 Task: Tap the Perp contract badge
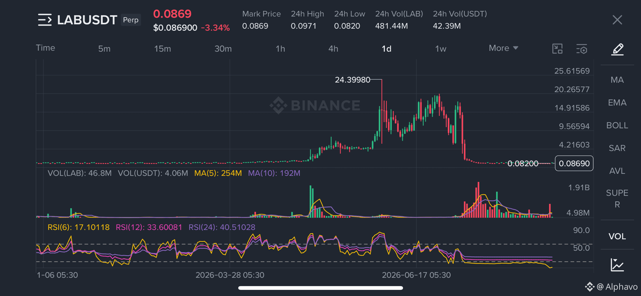pos(131,20)
